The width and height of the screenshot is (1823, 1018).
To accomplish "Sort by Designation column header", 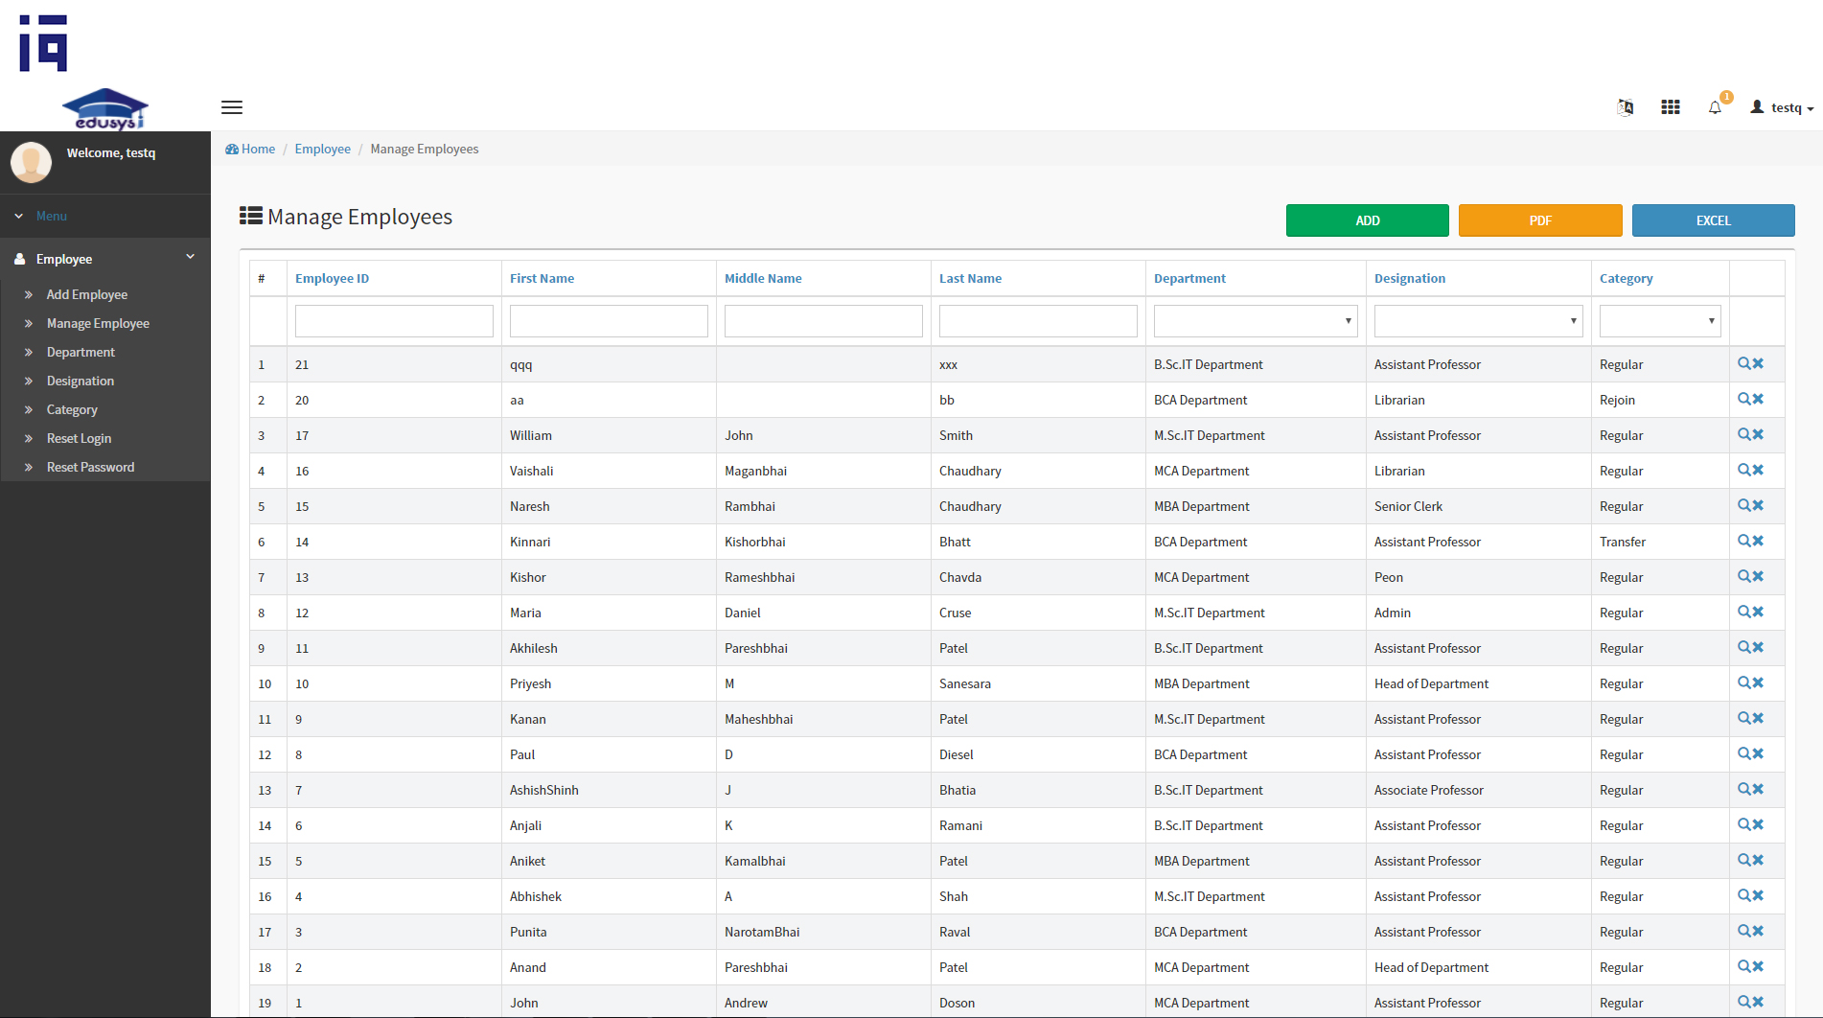I will click(1410, 278).
